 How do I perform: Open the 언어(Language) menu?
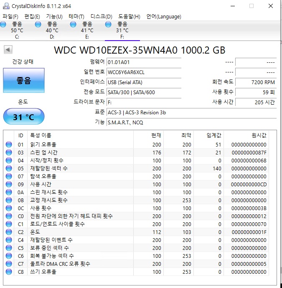(x=163, y=16)
